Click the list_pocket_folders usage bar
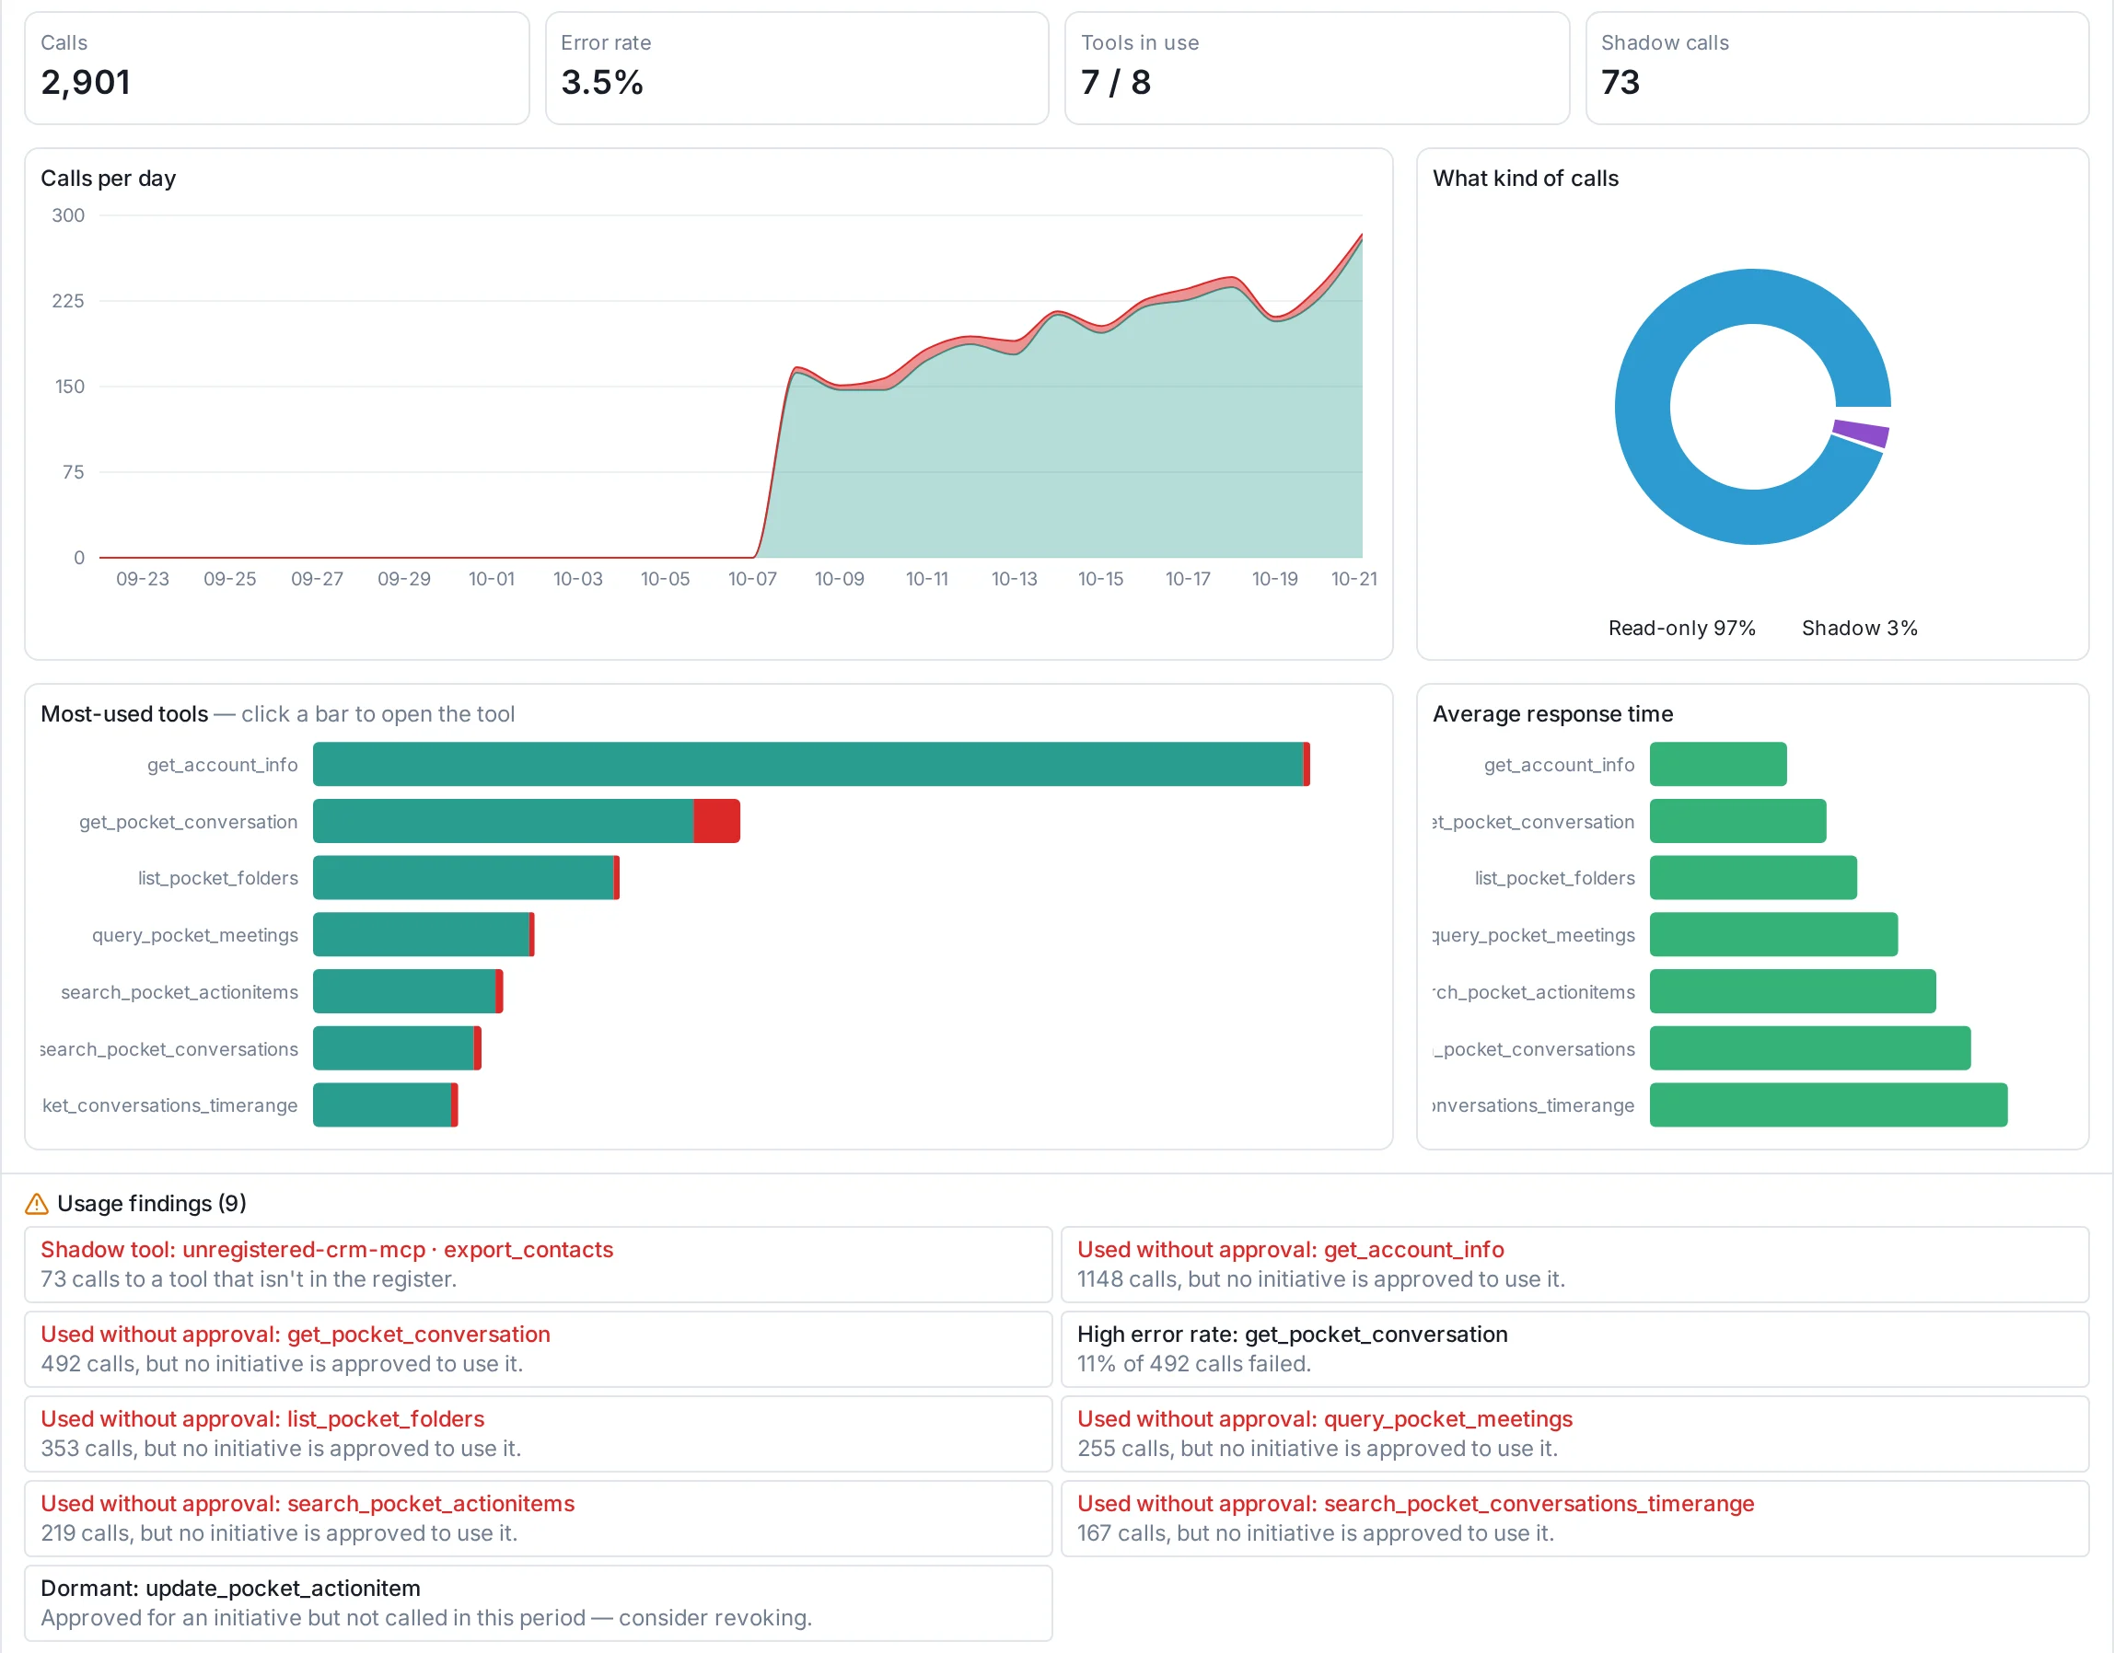This screenshot has height=1653, width=2114. pos(466,878)
